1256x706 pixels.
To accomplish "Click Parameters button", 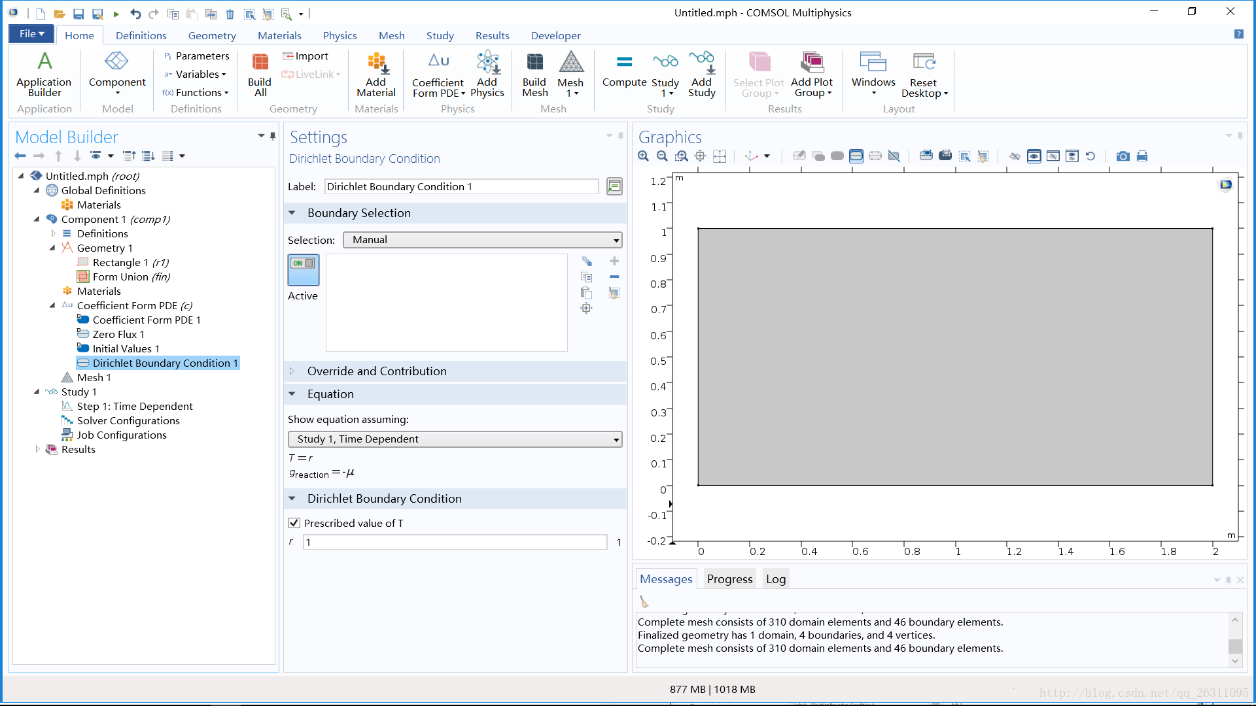I will coord(196,56).
